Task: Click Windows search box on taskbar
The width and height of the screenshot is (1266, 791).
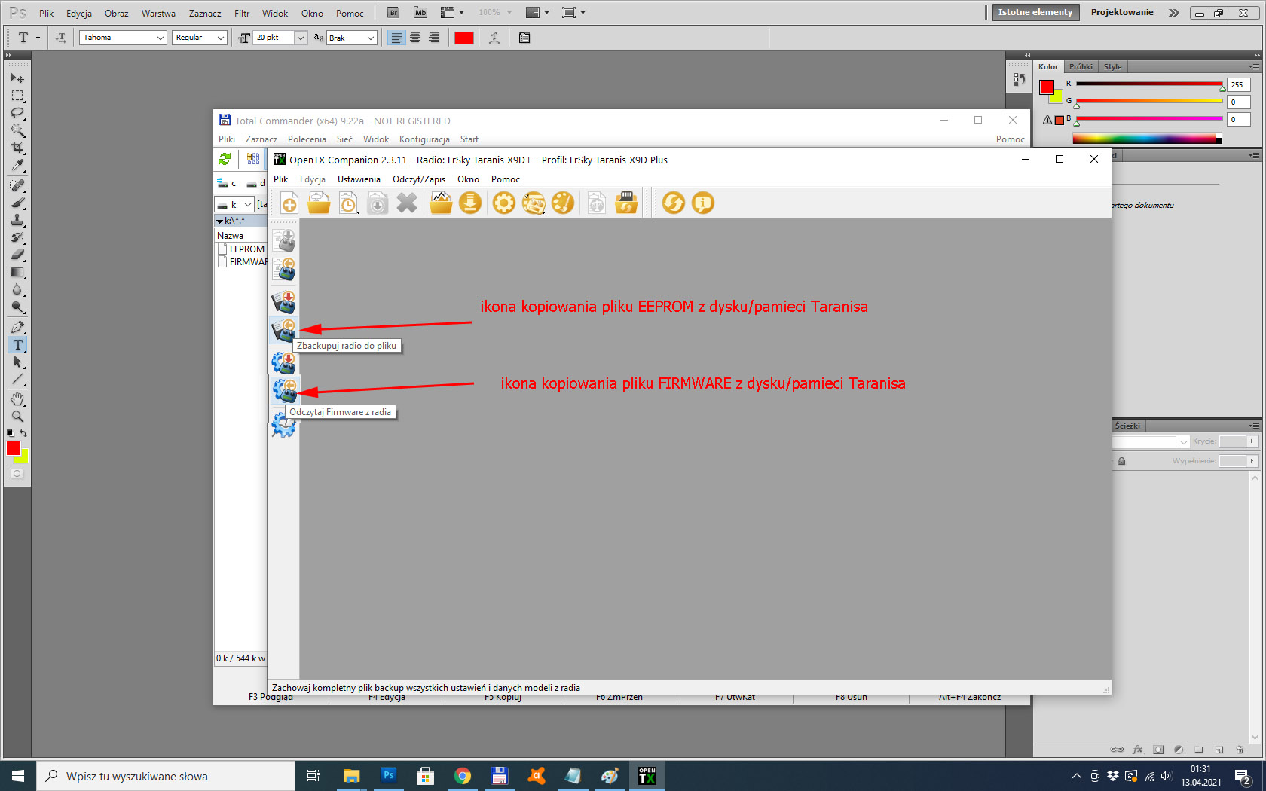Action: (166, 776)
